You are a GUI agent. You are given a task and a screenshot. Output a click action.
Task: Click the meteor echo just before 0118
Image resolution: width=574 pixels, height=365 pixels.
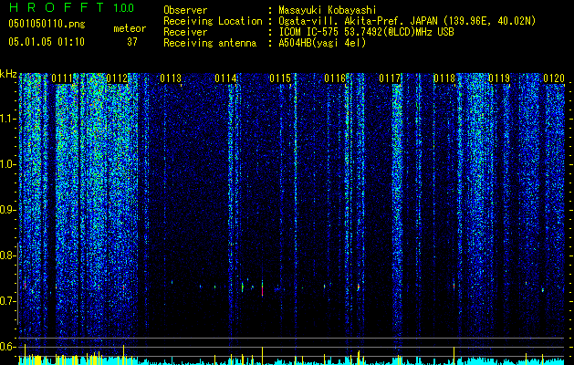[454, 286]
